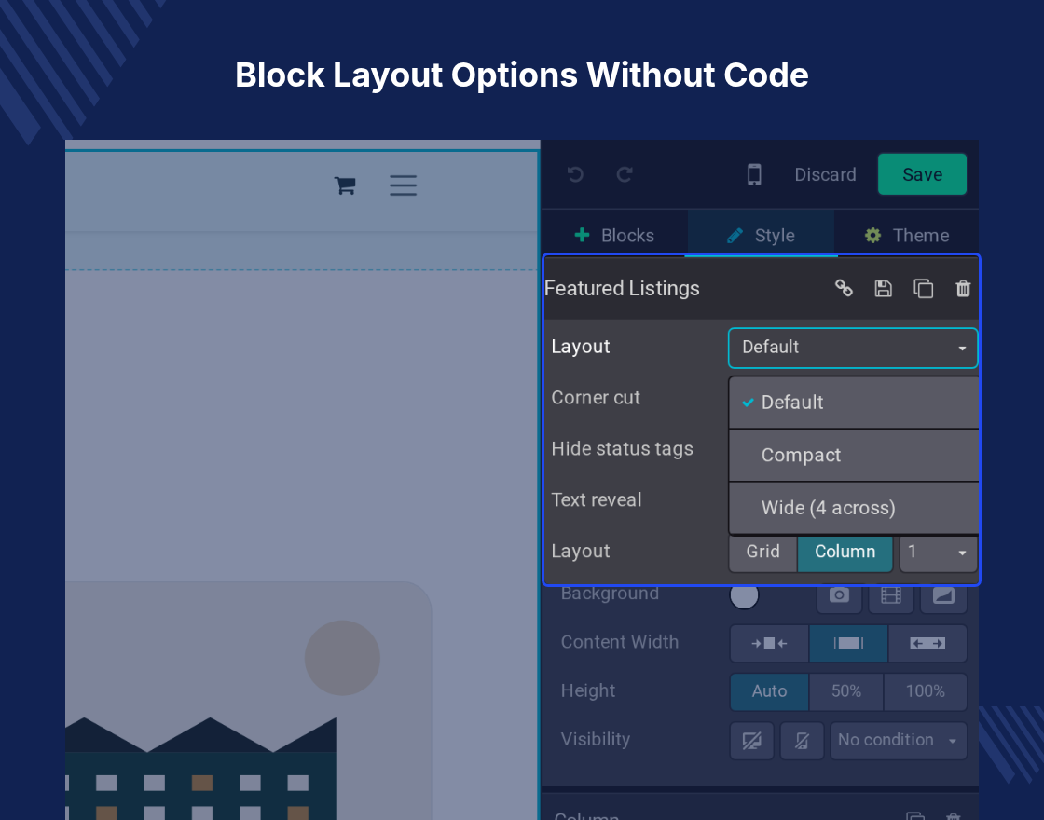The width and height of the screenshot is (1044, 820).
Task: Open the column count dropdown showing 1
Action: 938,552
